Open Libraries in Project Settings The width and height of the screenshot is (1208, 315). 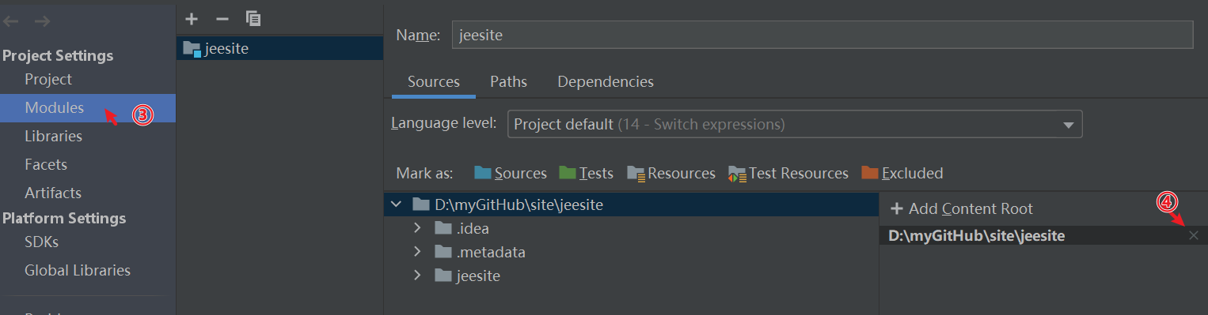point(53,137)
